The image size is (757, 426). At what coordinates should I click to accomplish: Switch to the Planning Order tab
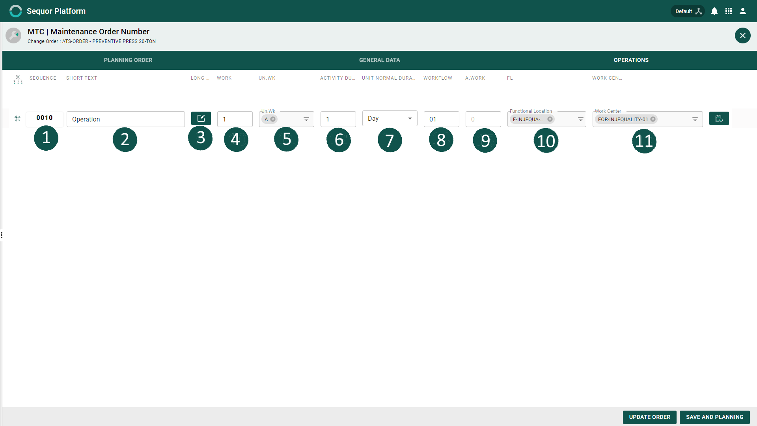(128, 60)
